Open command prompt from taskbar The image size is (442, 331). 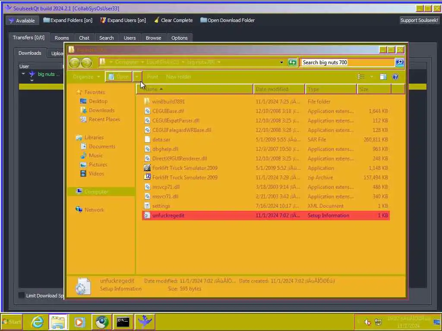click(123, 322)
